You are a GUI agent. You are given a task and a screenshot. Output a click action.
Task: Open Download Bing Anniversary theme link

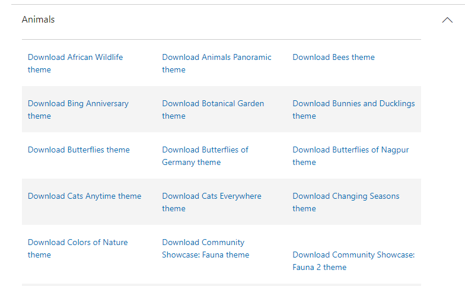point(78,109)
